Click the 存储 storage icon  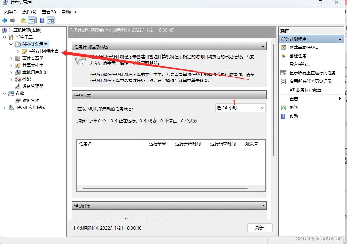pyautogui.click(x=11, y=94)
